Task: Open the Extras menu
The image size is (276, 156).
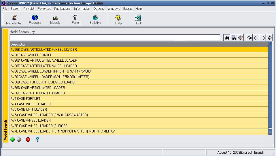Action: (x=128, y=9)
